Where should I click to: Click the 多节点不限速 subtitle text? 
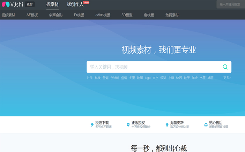104,127
